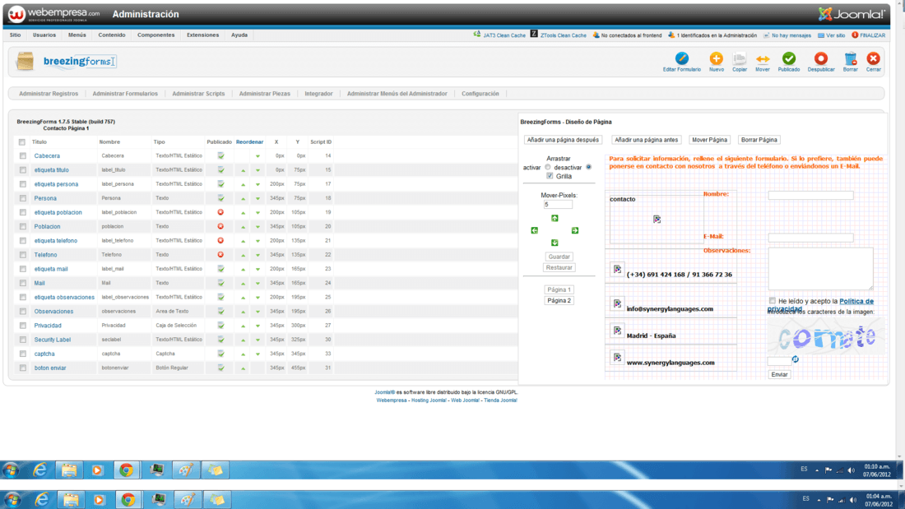Click the Guardar button
Image resolution: width=905 pixels, height=509 pixels.
559,257
